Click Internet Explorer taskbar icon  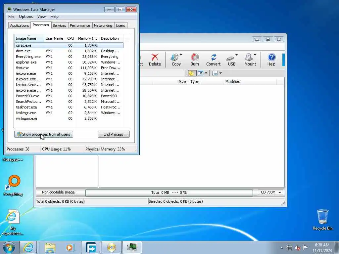[x=28, y=247]
